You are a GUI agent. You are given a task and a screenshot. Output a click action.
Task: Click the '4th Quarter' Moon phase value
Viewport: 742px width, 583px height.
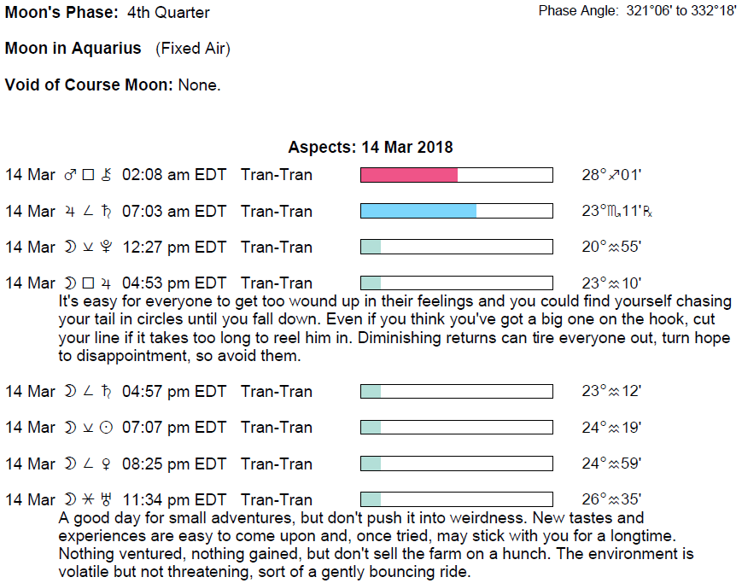point(167,13)
